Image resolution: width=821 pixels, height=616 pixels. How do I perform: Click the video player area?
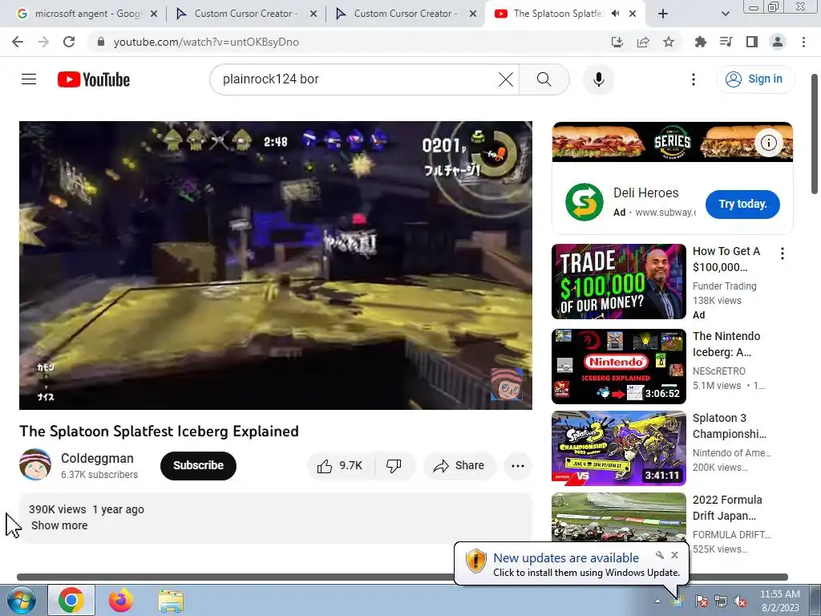pos(276,265)
